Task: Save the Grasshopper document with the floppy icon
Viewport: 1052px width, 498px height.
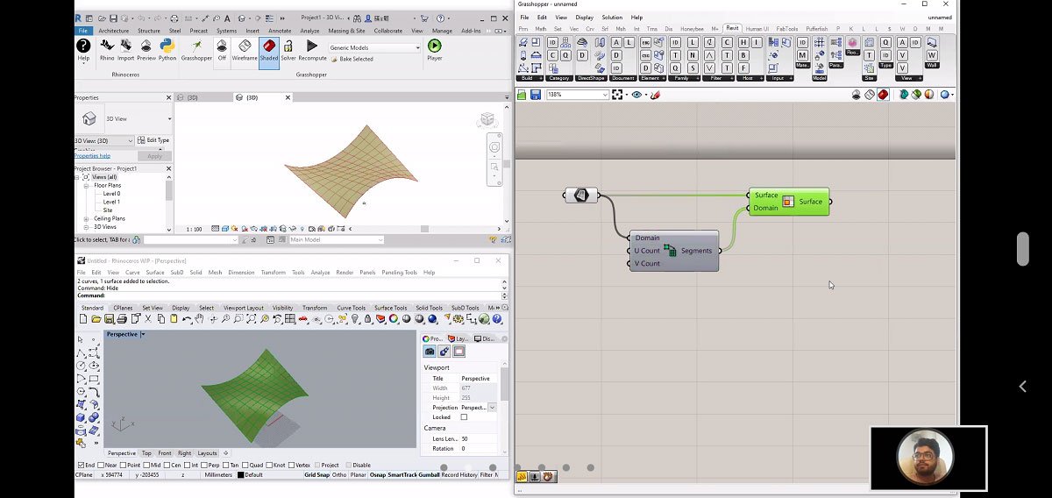Action: [536, 95]
